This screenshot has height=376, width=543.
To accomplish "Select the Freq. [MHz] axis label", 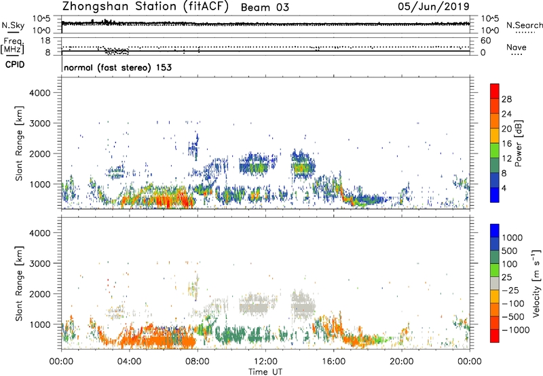I will tap(12, 46).
